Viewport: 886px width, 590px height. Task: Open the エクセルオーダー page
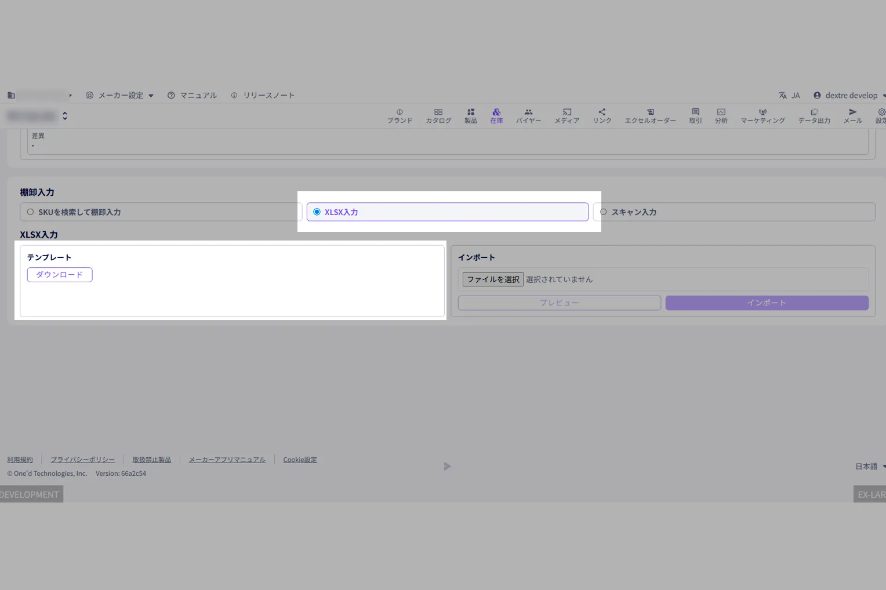[650, 116]
